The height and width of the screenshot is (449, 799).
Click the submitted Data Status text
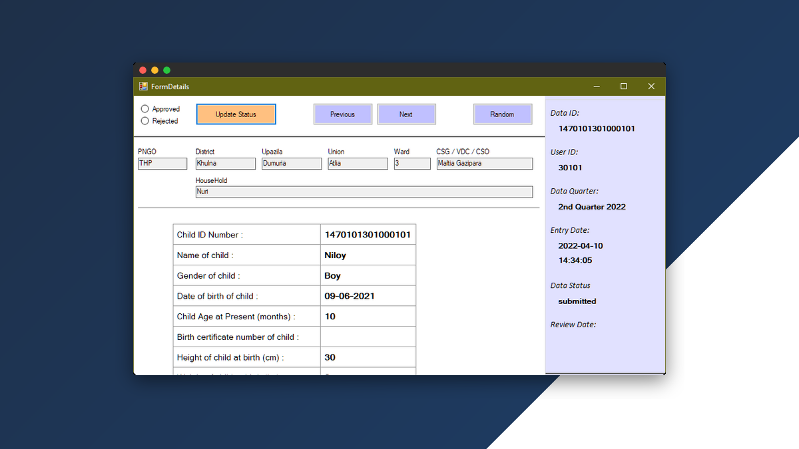[x=577, y=301]
